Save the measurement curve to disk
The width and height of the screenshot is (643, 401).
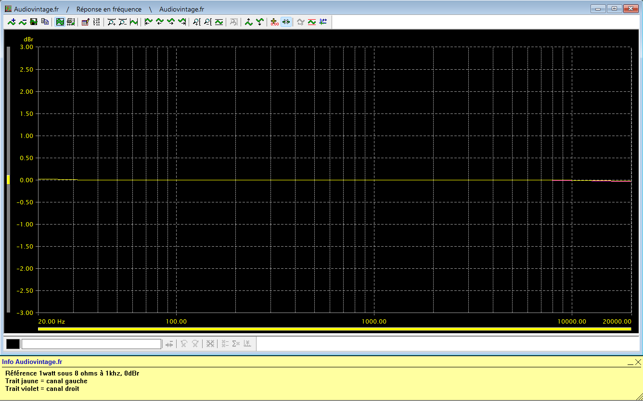click(x=34, y=22)
